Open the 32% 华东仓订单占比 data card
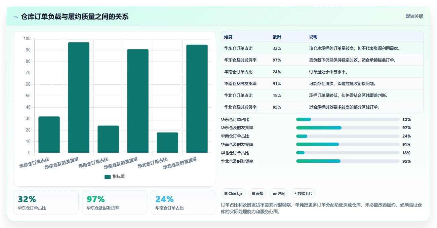 (46, 202)
